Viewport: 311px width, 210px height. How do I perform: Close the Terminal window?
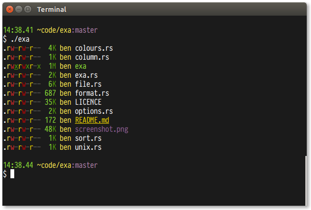click(9, 9)
